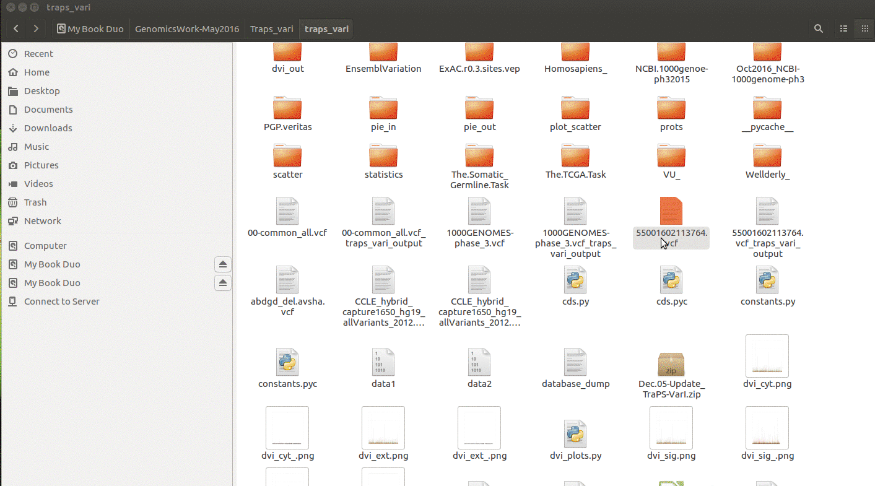Select the dvi_sig.png thumbnail
Screen dimensions: 875x486
point(671,433)
